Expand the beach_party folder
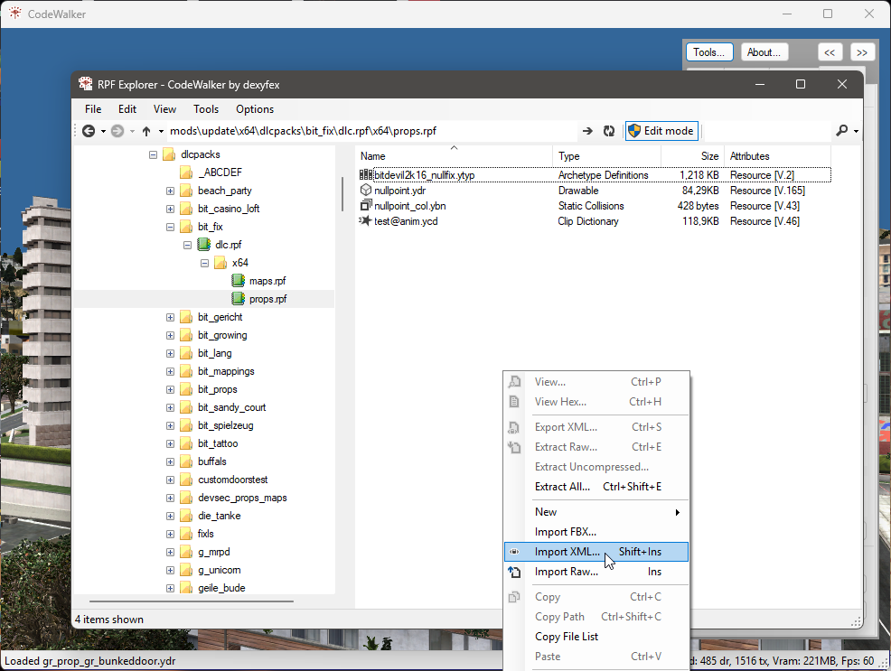Screen dimensions: 891x671 170,191
